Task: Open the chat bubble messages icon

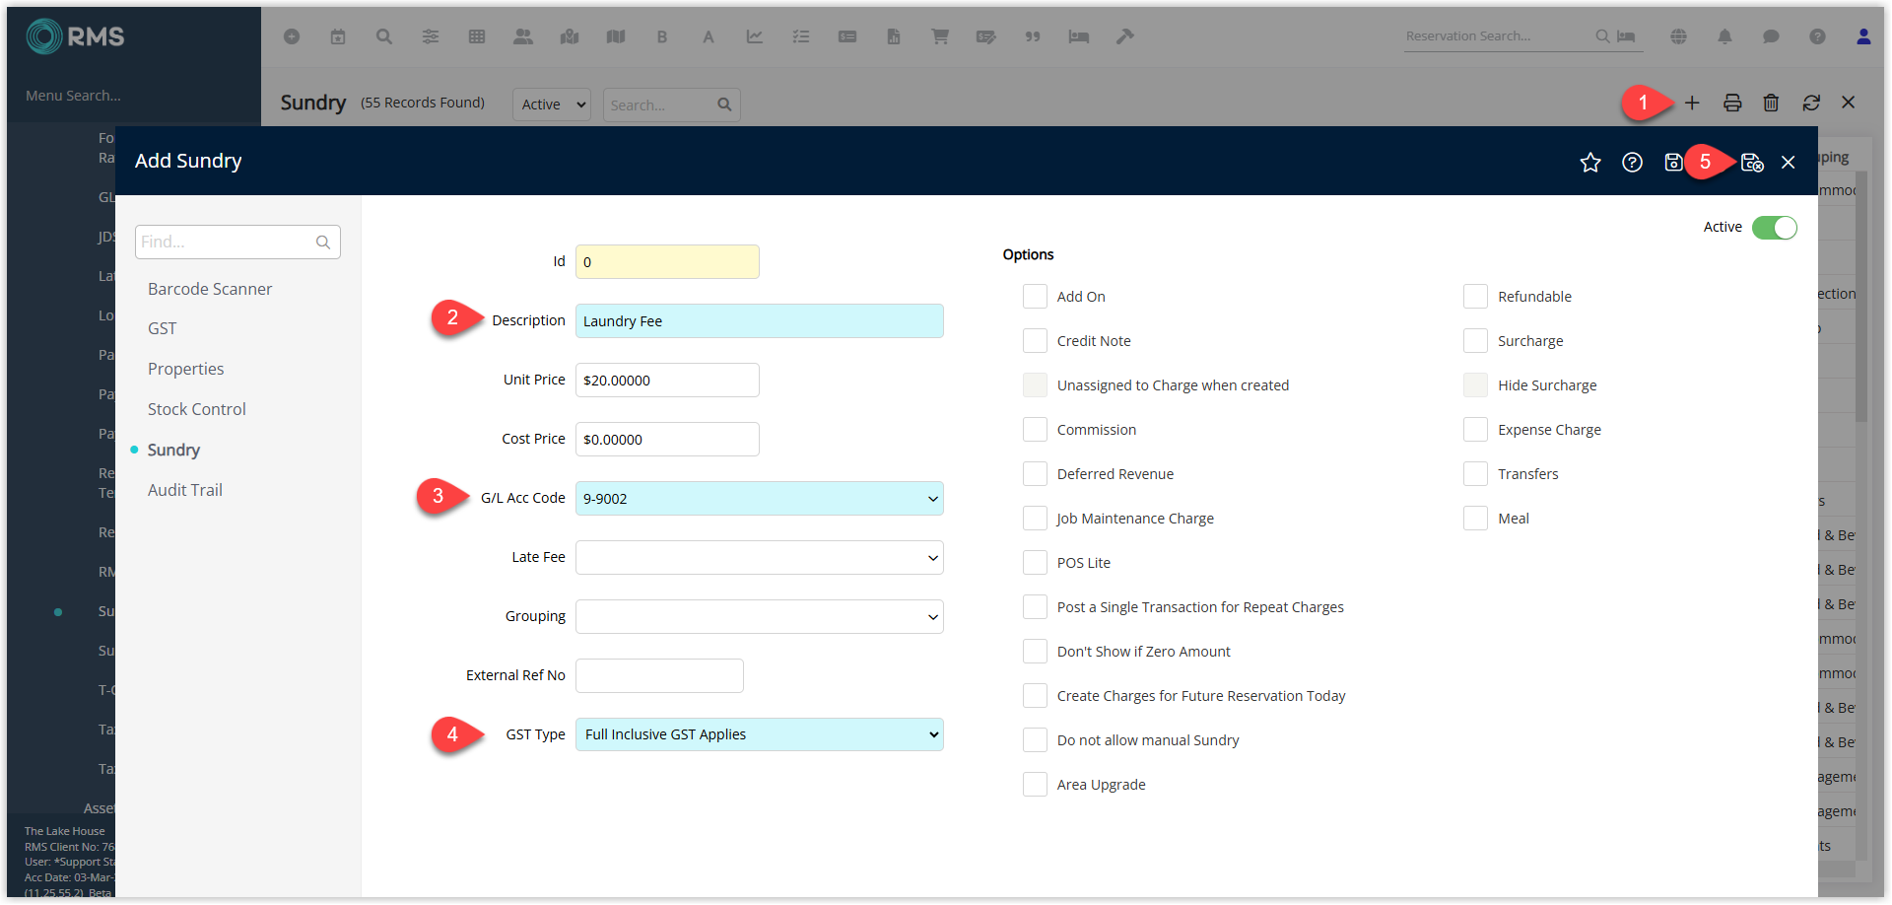Action: [1771, 36]
